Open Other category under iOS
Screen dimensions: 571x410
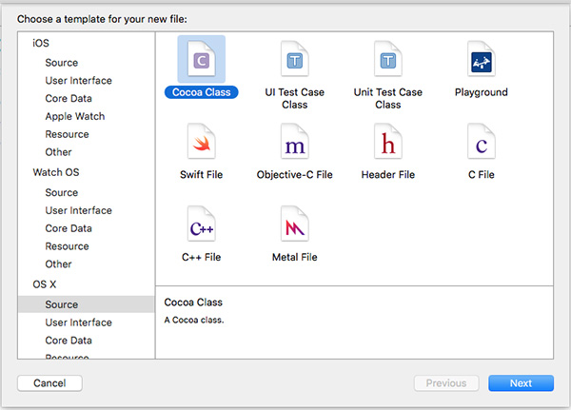(58, 152)
